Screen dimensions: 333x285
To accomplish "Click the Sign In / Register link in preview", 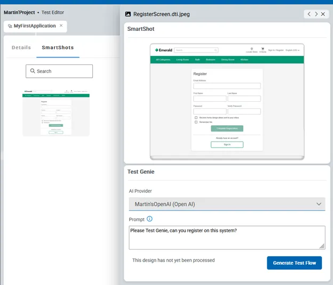I will [x=276, y=50].
